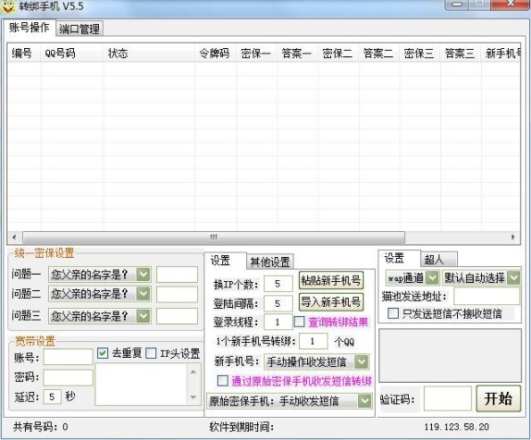Screen dimensions: 531x440
Task: Click the 答案三 column header
Action: click(461, 53)
